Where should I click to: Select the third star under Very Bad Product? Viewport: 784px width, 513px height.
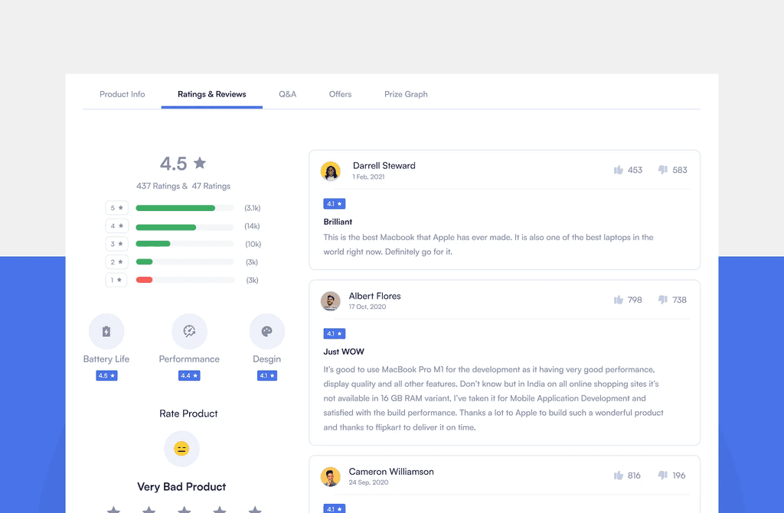(181, 508)
